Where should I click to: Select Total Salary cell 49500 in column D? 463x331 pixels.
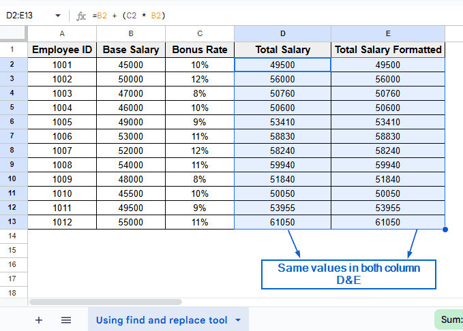pyautogui.click(x=283, y=65)
